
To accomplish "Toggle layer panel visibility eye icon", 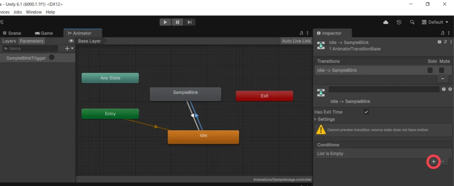I will [71, 41].
